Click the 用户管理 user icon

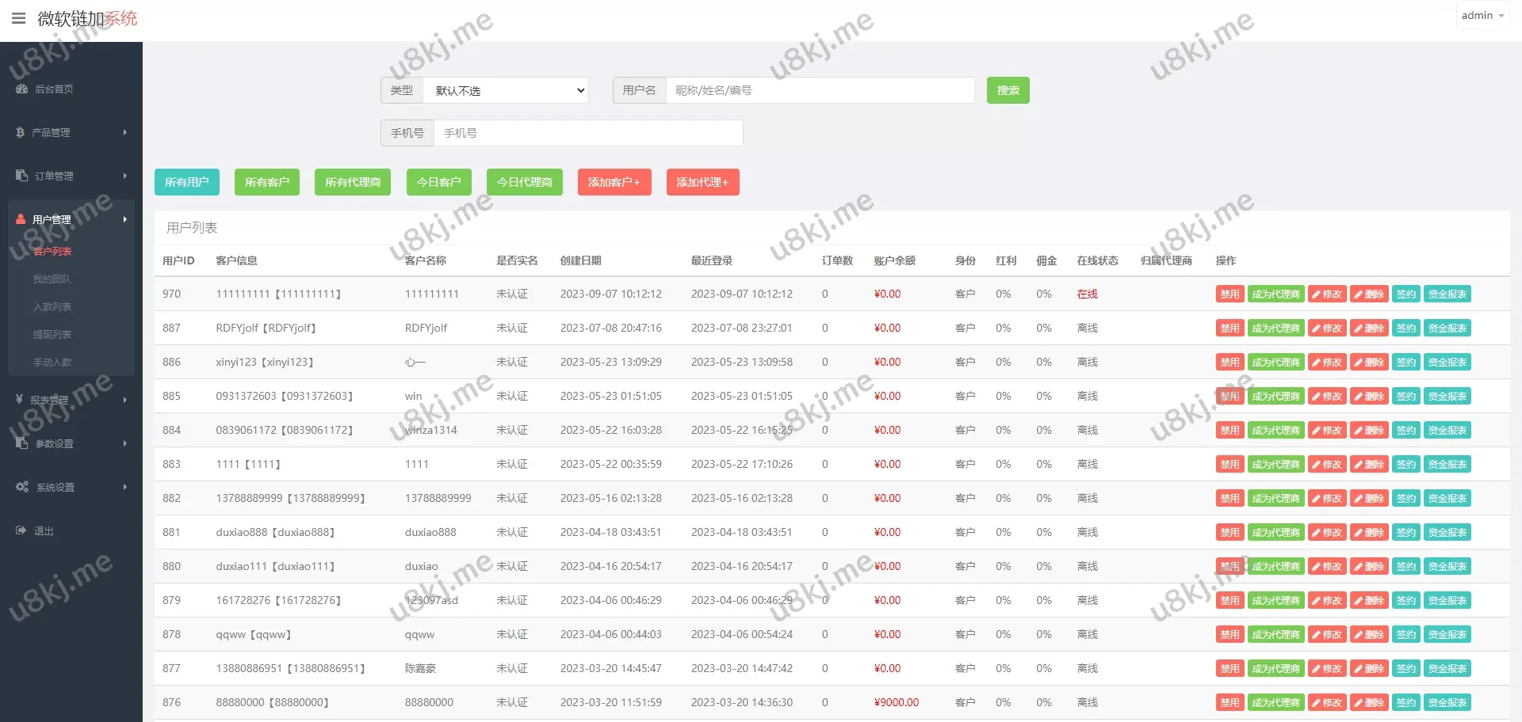(21, 219)
